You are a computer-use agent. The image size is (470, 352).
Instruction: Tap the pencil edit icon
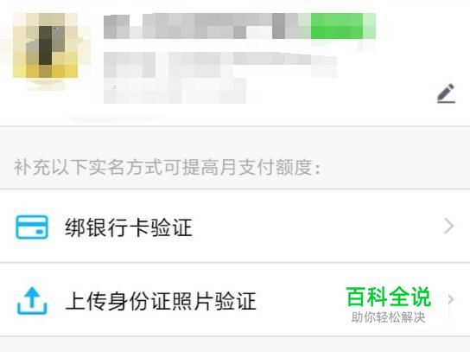[x=446, y=93]
